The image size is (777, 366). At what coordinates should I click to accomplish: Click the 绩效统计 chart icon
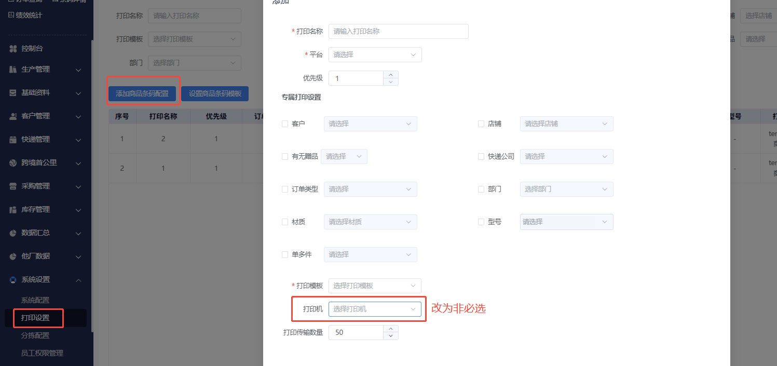click(x=11, y=15)
